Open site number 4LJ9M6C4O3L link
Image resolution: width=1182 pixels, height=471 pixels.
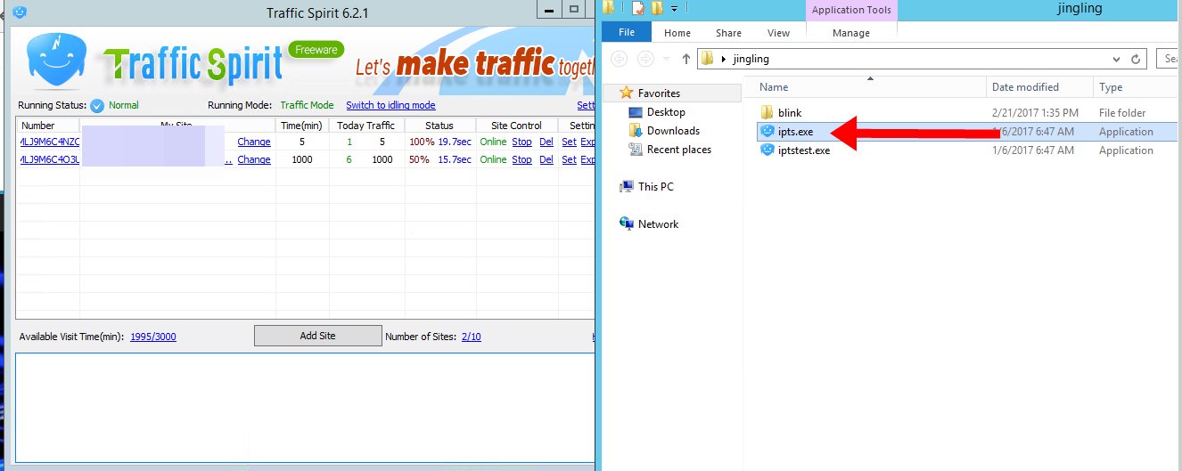[x=49, y=159]
